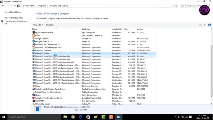Click the Epic Games Launcher icon

(x=34, y=33)
